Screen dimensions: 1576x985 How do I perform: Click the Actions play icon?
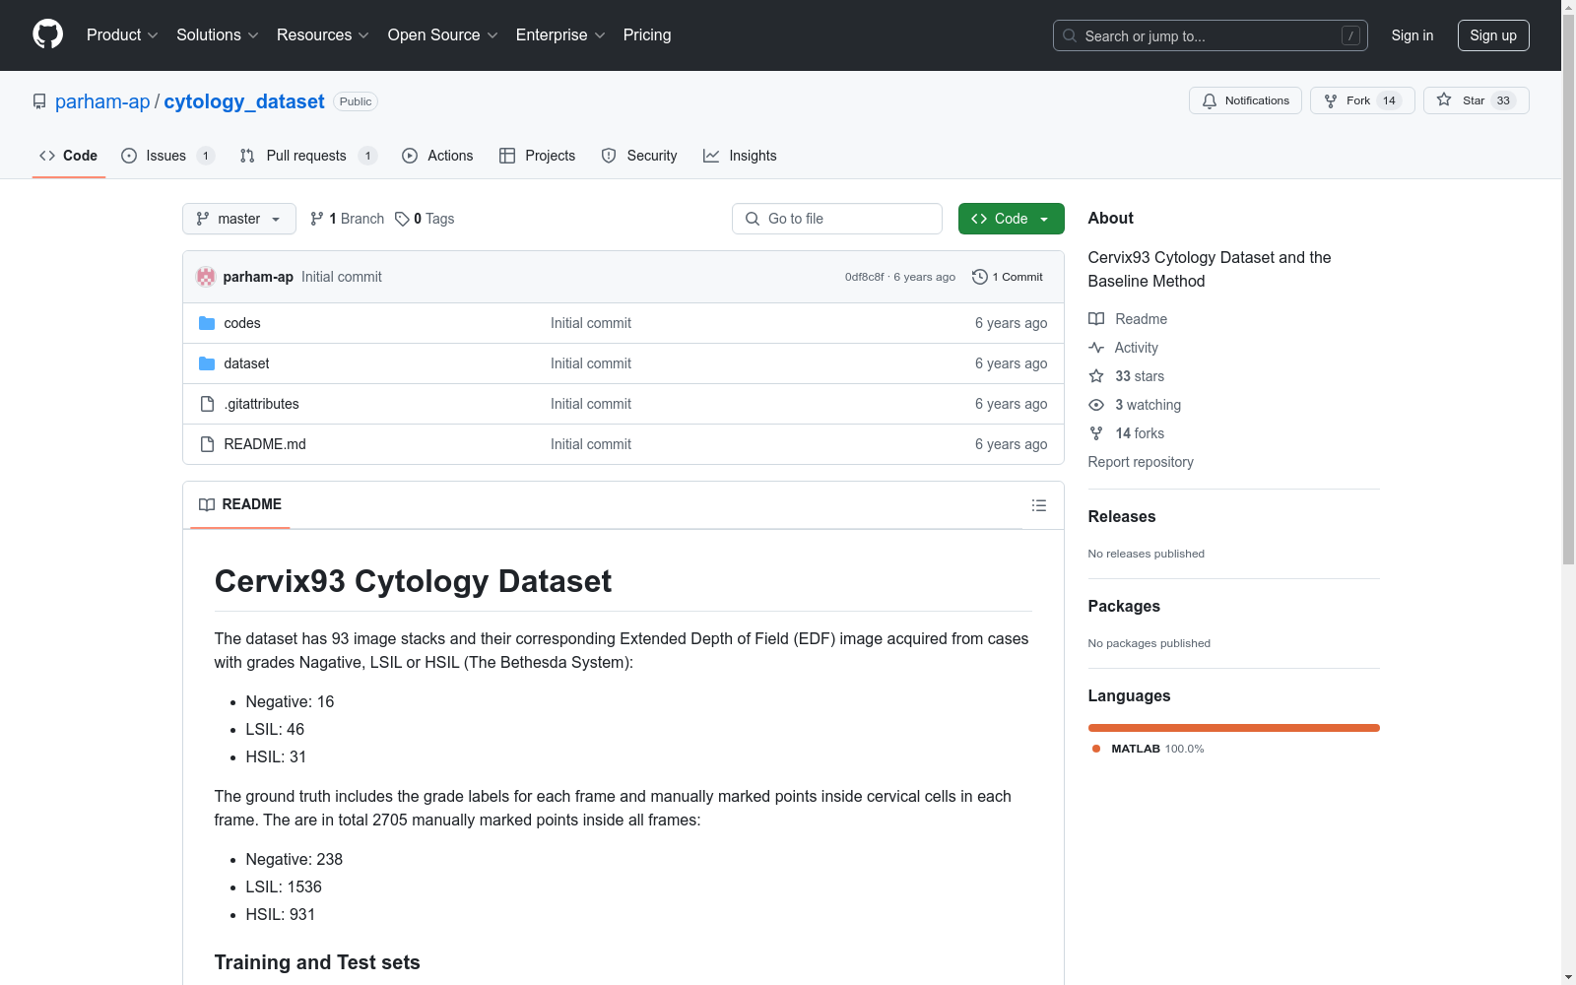point(410,156)
